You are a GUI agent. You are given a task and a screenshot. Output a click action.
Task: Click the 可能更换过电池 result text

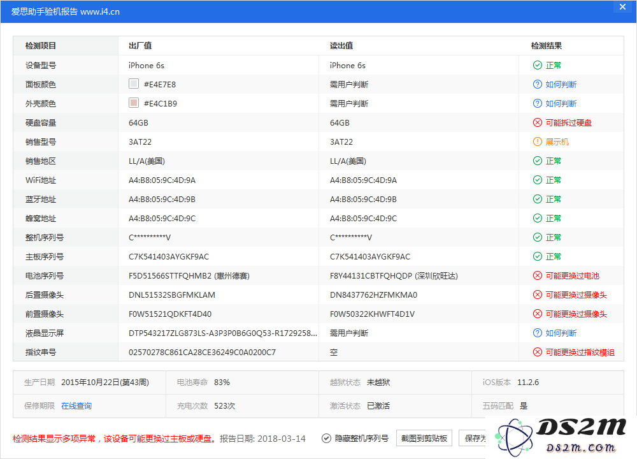point(572,275)
